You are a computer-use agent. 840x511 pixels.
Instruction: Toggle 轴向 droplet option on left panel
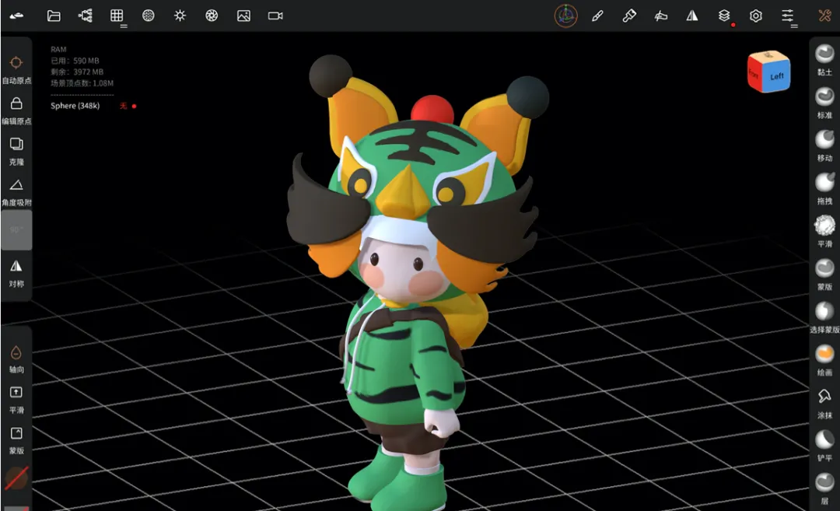[16, 359]
